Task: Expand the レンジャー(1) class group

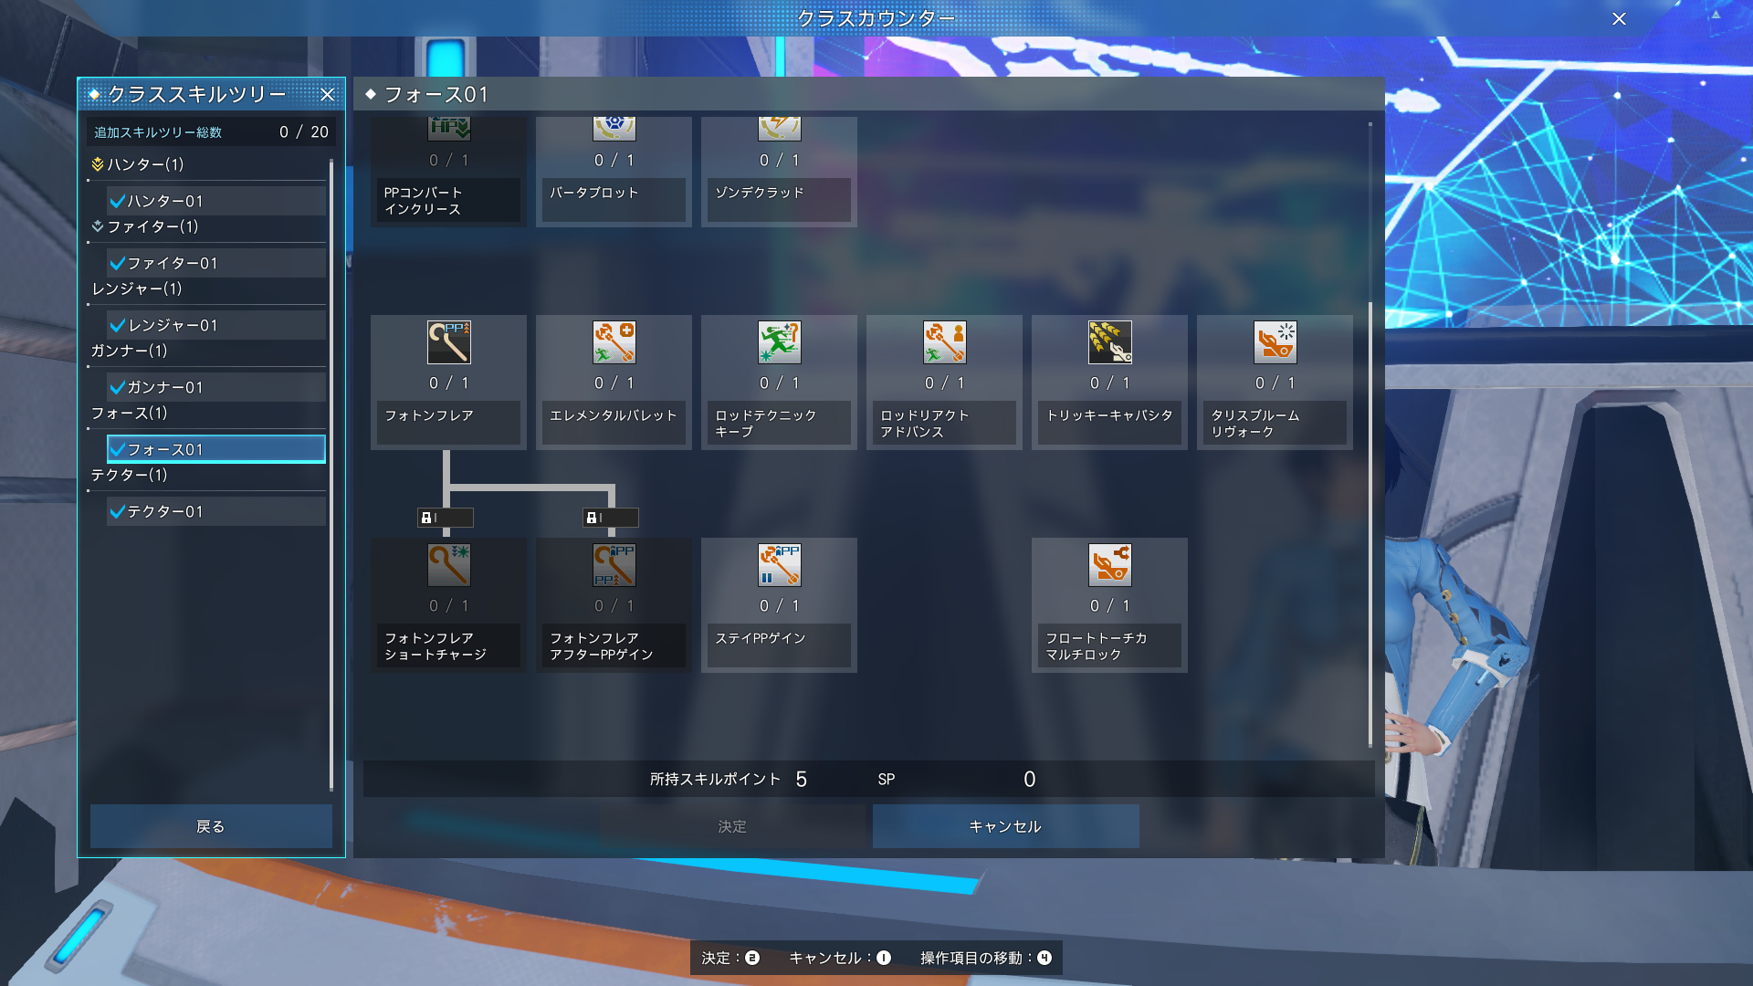Action: (x=137, y=288)
